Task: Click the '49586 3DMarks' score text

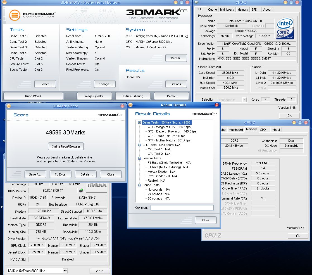Action: (66, 132)
